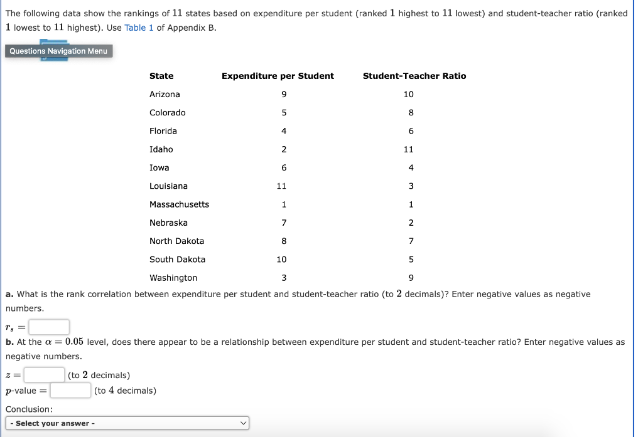Open the Questions Navigation Menu
Image resolution: width=643 pixels, height=437 pixels.
[x=59, y=51]
